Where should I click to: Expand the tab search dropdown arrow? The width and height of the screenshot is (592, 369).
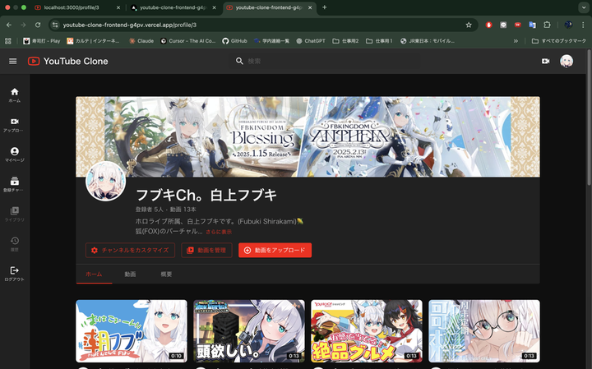click(583, 7)
